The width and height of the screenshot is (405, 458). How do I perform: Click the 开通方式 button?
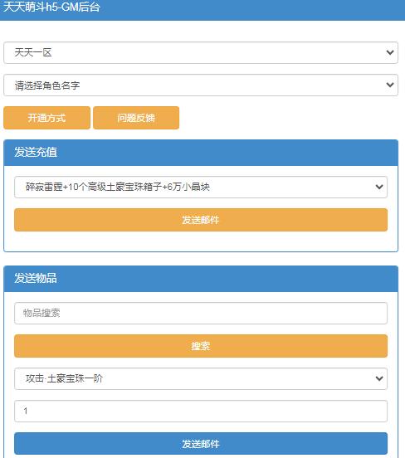46,118
